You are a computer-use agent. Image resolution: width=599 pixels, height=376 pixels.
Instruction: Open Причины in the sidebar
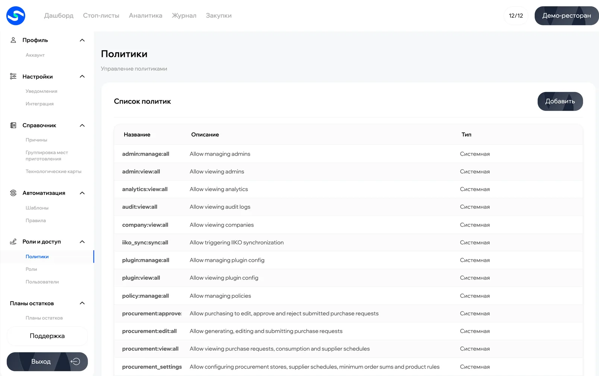(36, 140)
